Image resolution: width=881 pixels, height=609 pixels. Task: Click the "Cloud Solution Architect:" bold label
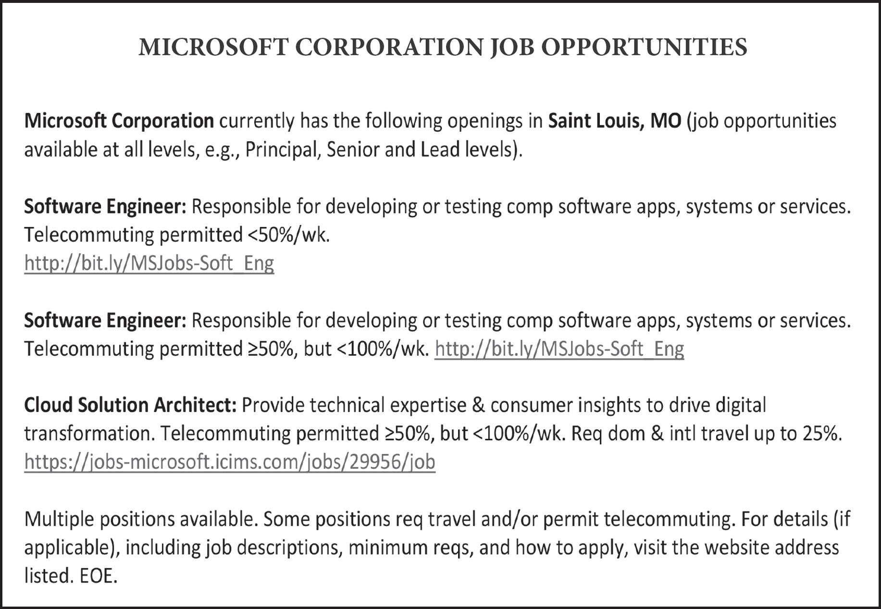130,405
